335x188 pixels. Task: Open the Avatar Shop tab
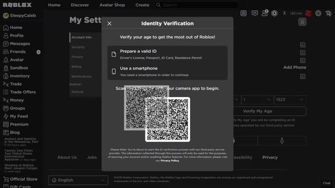point(112,5)
